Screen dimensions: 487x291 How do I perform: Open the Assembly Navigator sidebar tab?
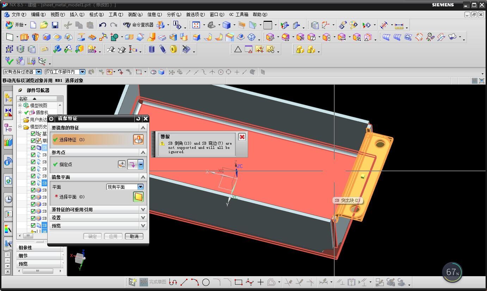pos(8,98)
